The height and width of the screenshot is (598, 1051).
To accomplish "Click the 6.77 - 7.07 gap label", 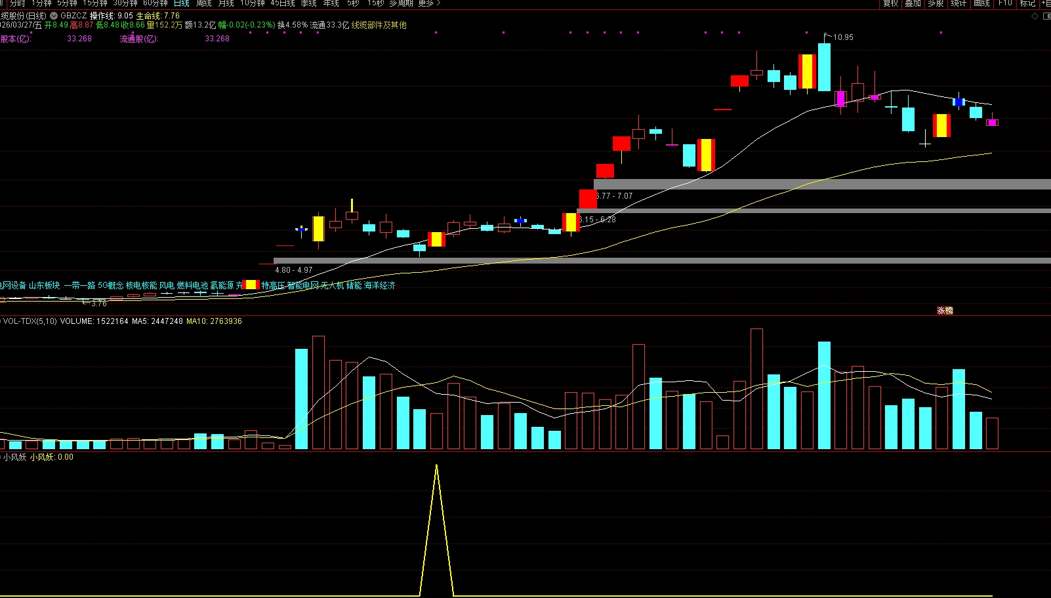I will pos(615,196).
